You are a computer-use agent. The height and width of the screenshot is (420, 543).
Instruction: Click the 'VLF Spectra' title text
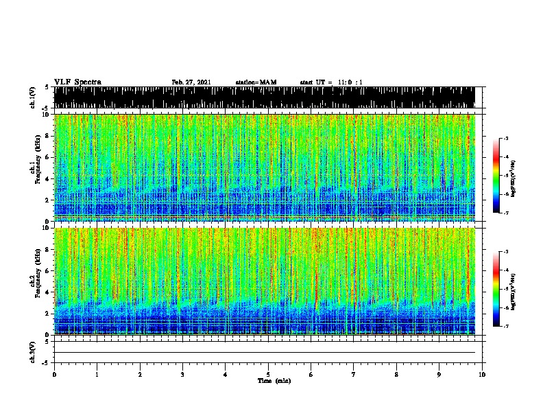click(77, 82)
